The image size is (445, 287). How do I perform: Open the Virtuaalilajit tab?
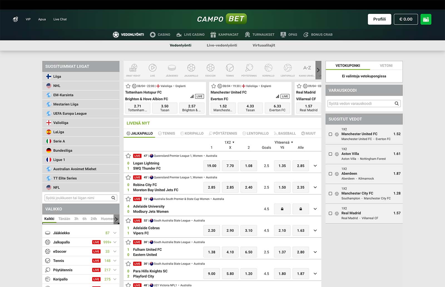coord(264,45)
